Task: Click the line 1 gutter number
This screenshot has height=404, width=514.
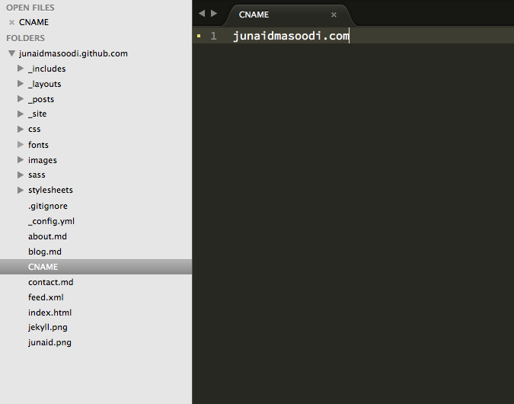Action: [x=213, y=36]
